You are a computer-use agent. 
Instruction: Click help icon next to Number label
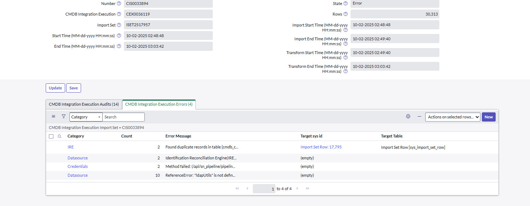click(x=119, y=4)
